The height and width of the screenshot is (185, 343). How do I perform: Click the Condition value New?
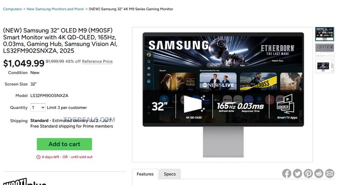(x=35, y=73)
